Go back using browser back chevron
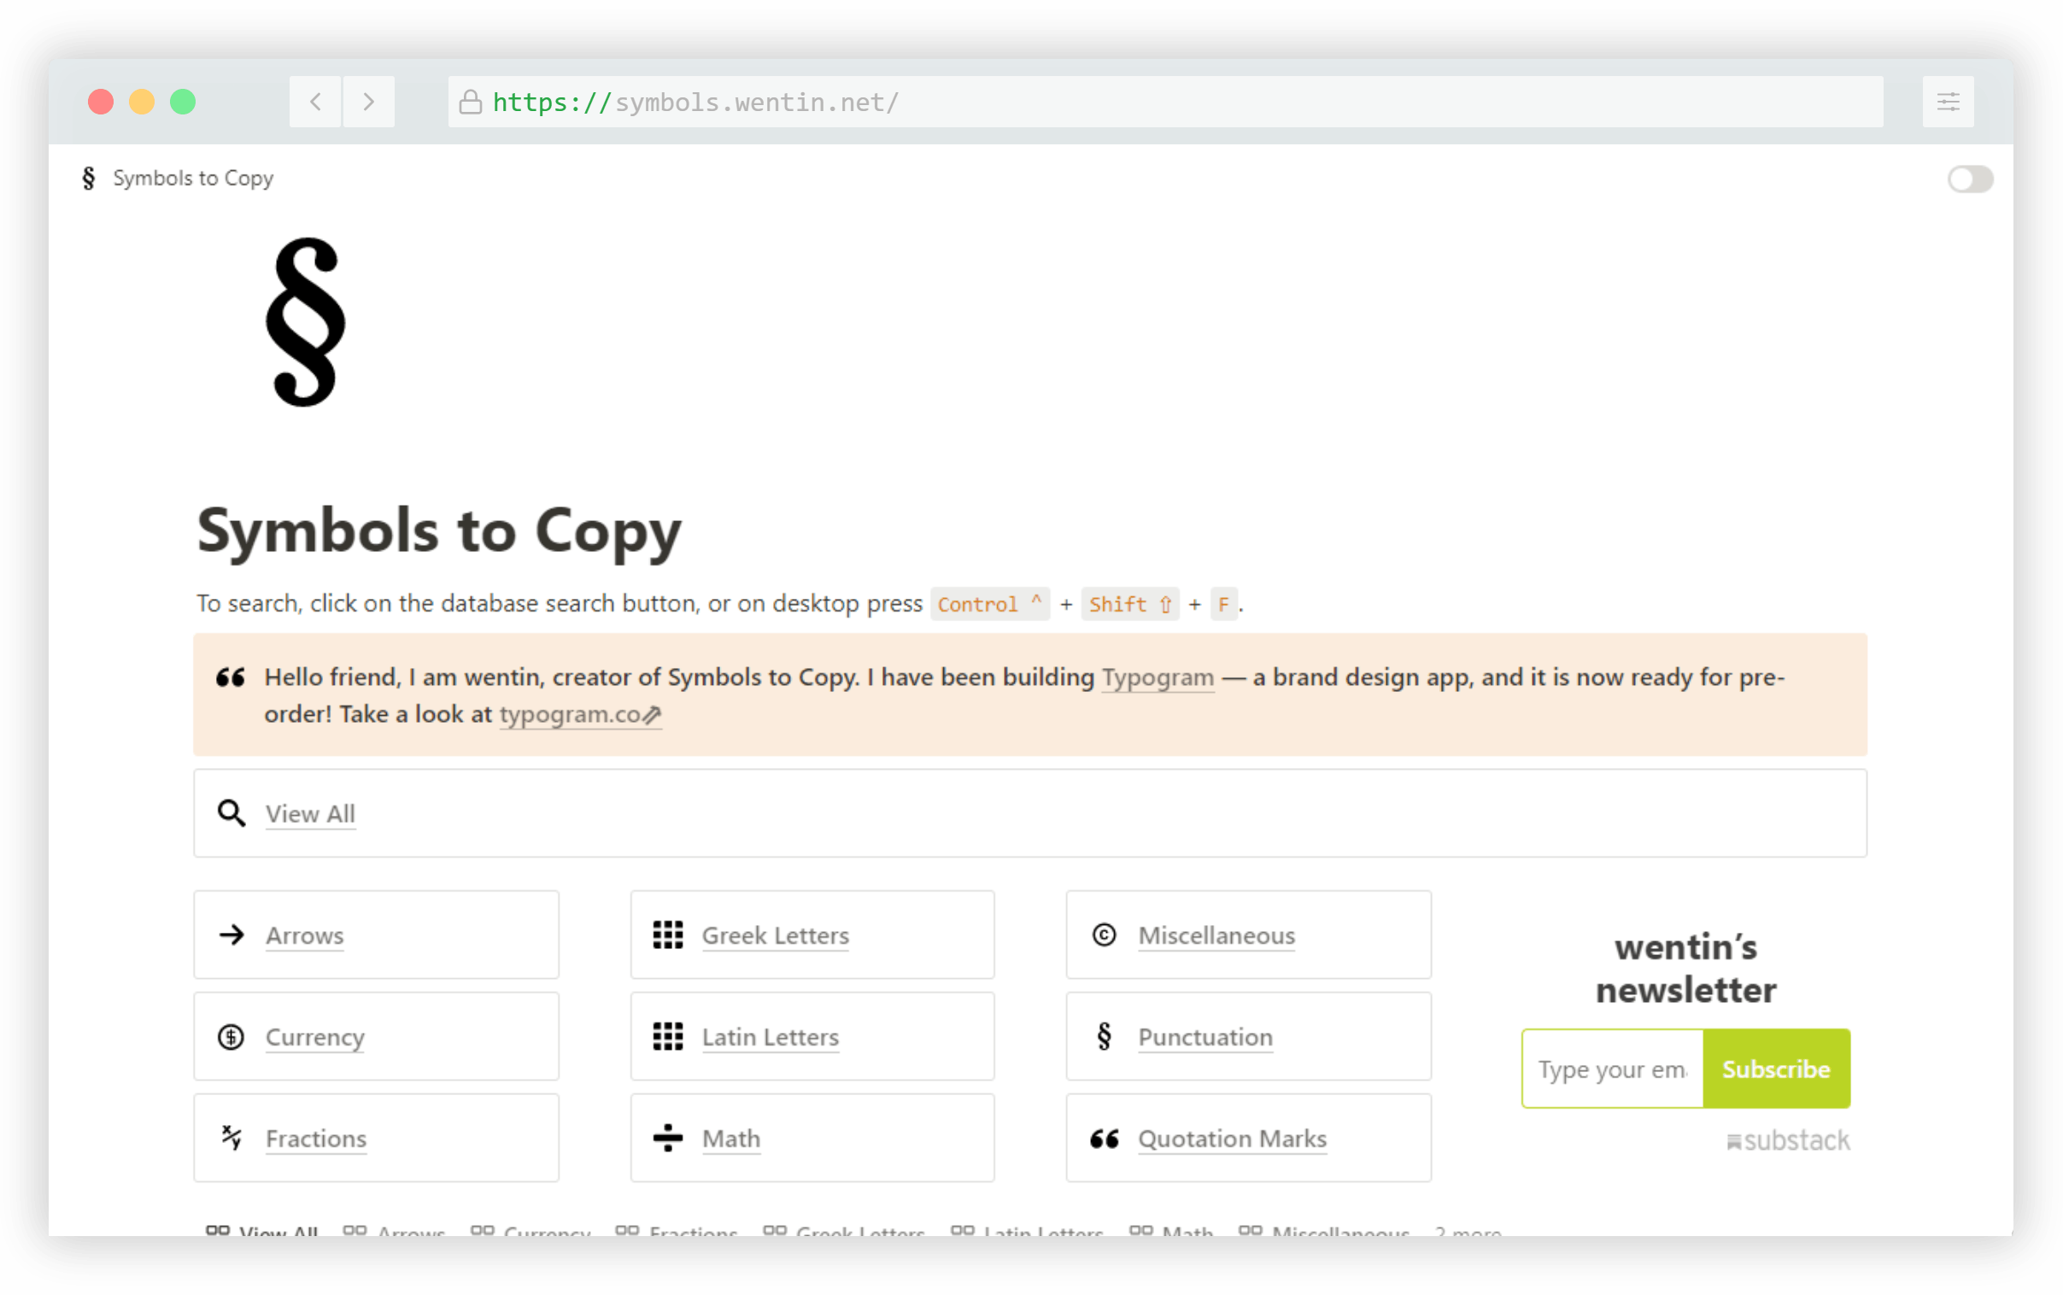Viewport: 2063px width, 1295px height. (x=315, y=102)
